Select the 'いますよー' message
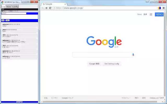The image size is (167, 104). [20, 46]
